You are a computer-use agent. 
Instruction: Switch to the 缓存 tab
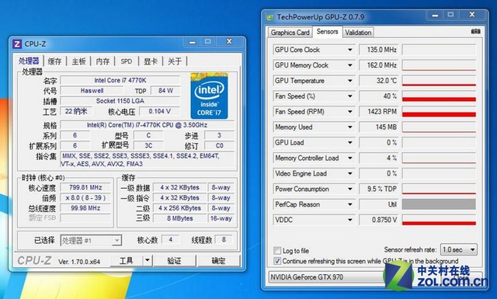point(54,61)
